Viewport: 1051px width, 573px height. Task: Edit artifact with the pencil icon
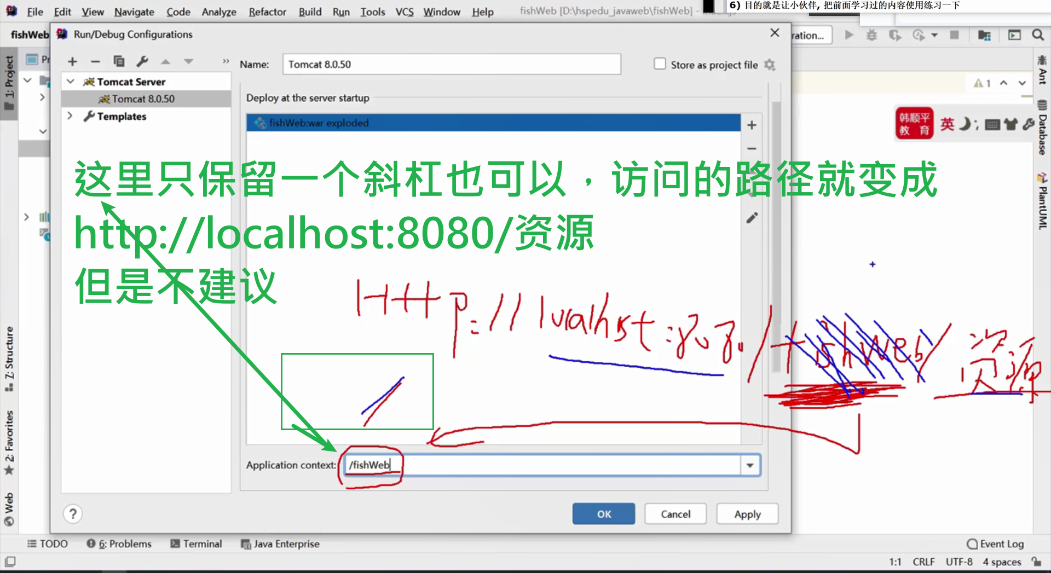point(752,218)
